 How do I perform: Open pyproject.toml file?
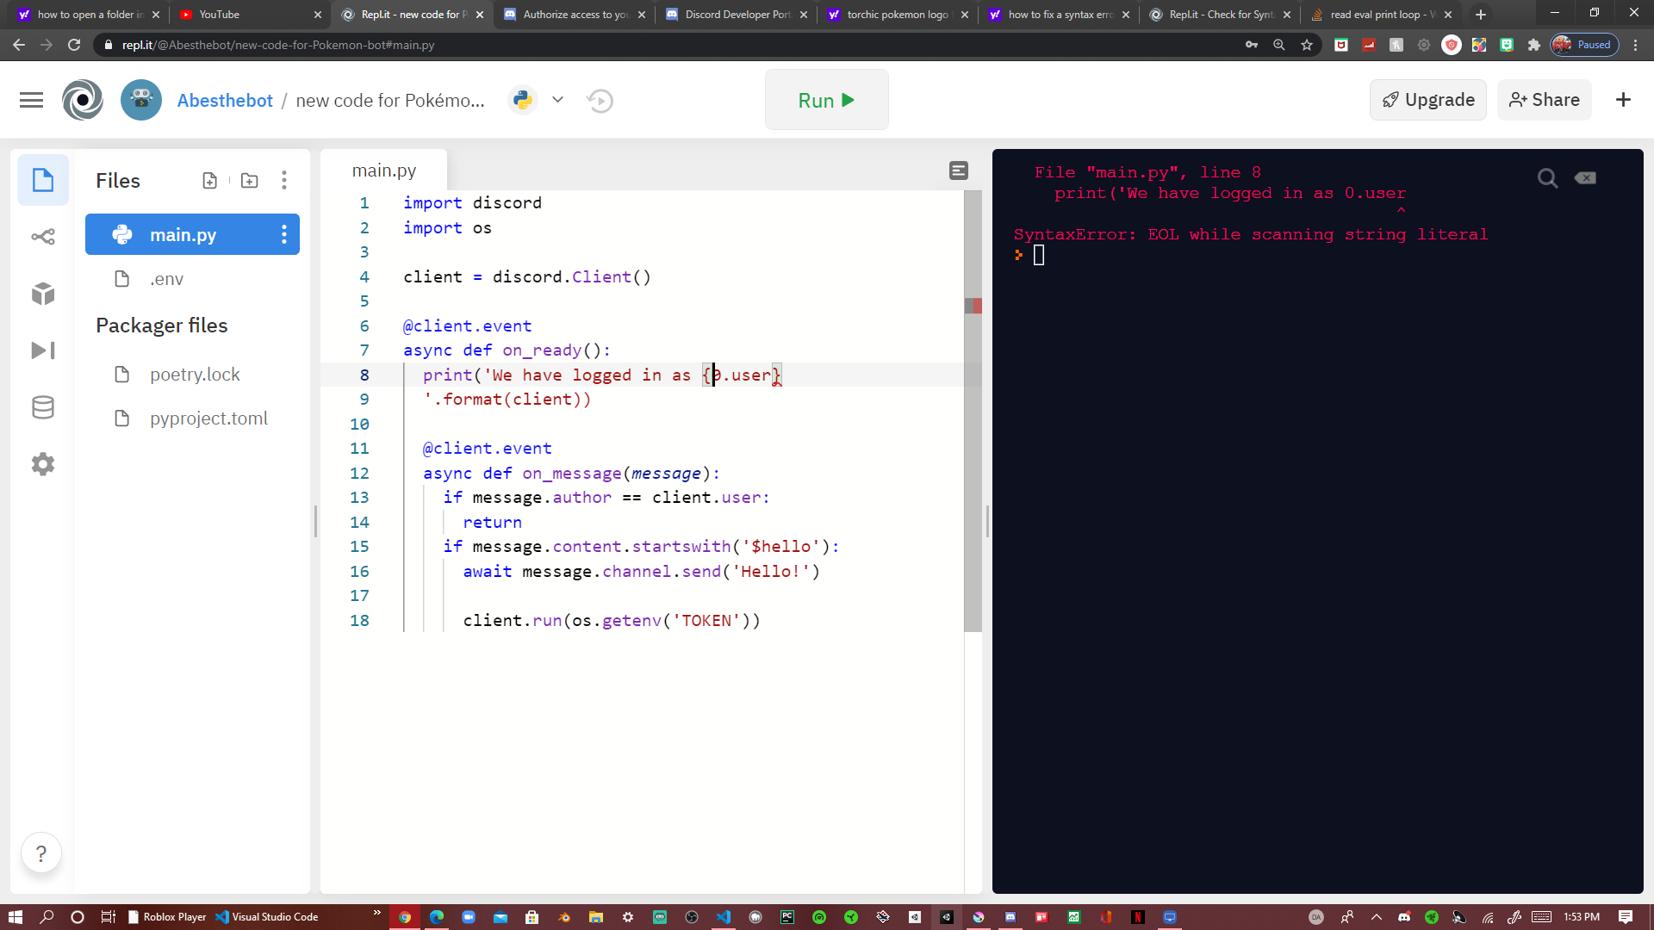click(x=208, y=418)
